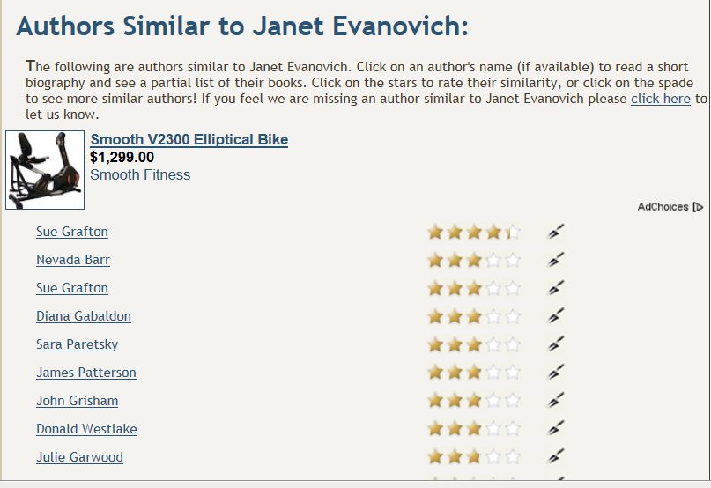This screenshot has height=488, width=711.
Task: Open Donald Westlake's author page
Action: pos(86,429)
